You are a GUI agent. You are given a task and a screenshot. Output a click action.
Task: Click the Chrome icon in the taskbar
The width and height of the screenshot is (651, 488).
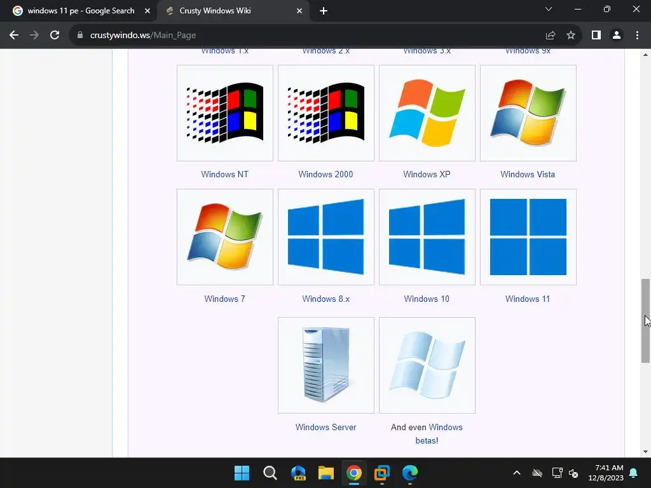(x=354, y=473)
